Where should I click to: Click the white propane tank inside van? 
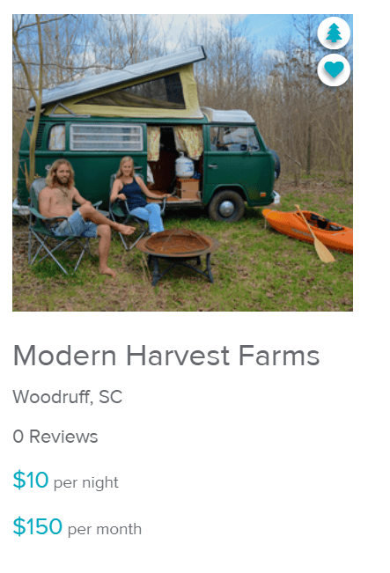tap(184, 165)
